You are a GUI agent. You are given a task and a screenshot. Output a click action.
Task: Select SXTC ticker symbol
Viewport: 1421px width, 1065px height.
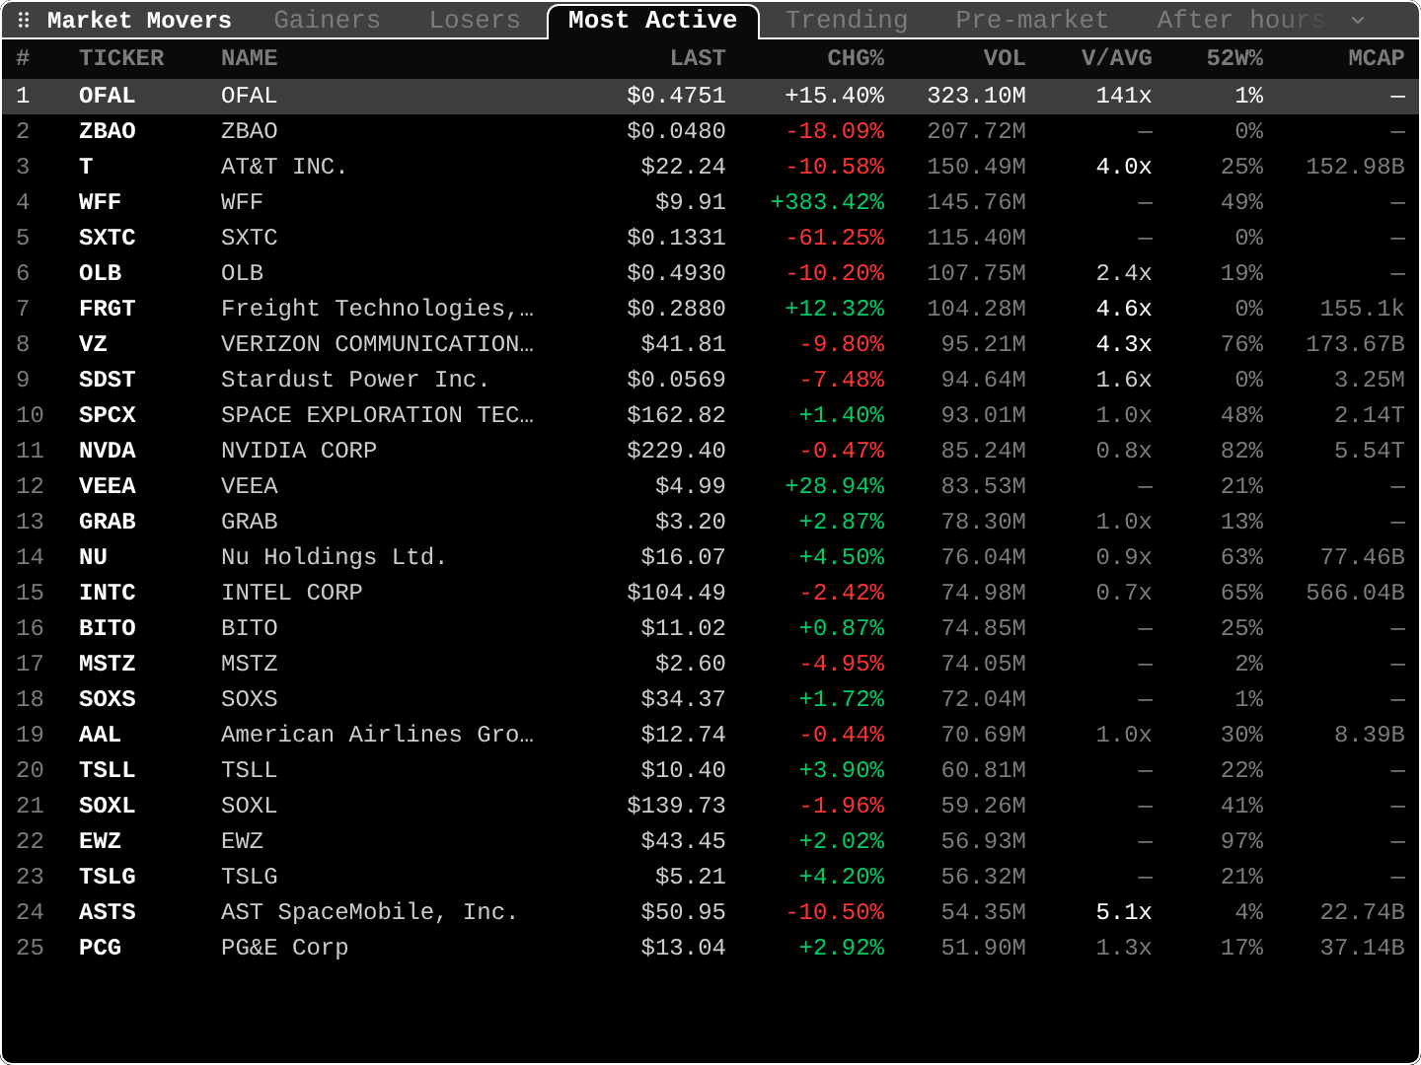point(108,238)
